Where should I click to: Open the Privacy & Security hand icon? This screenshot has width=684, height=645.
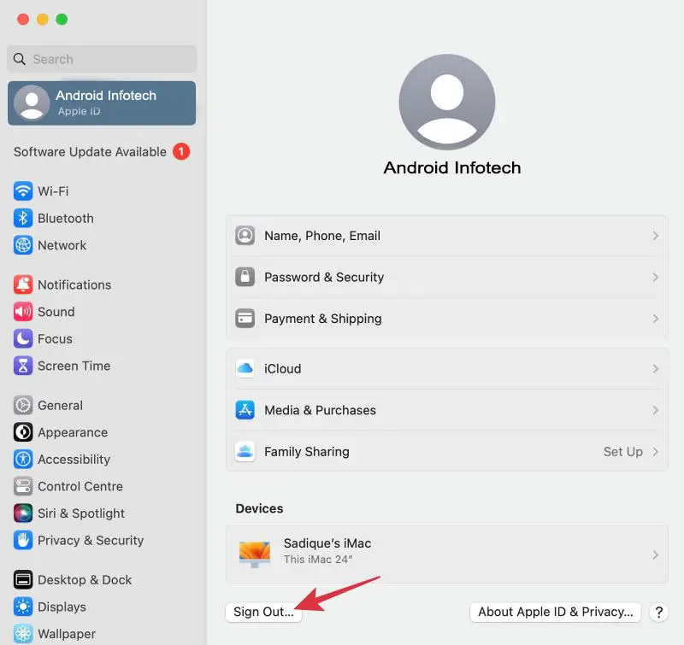pyautogui.click(x=23, y=541)
